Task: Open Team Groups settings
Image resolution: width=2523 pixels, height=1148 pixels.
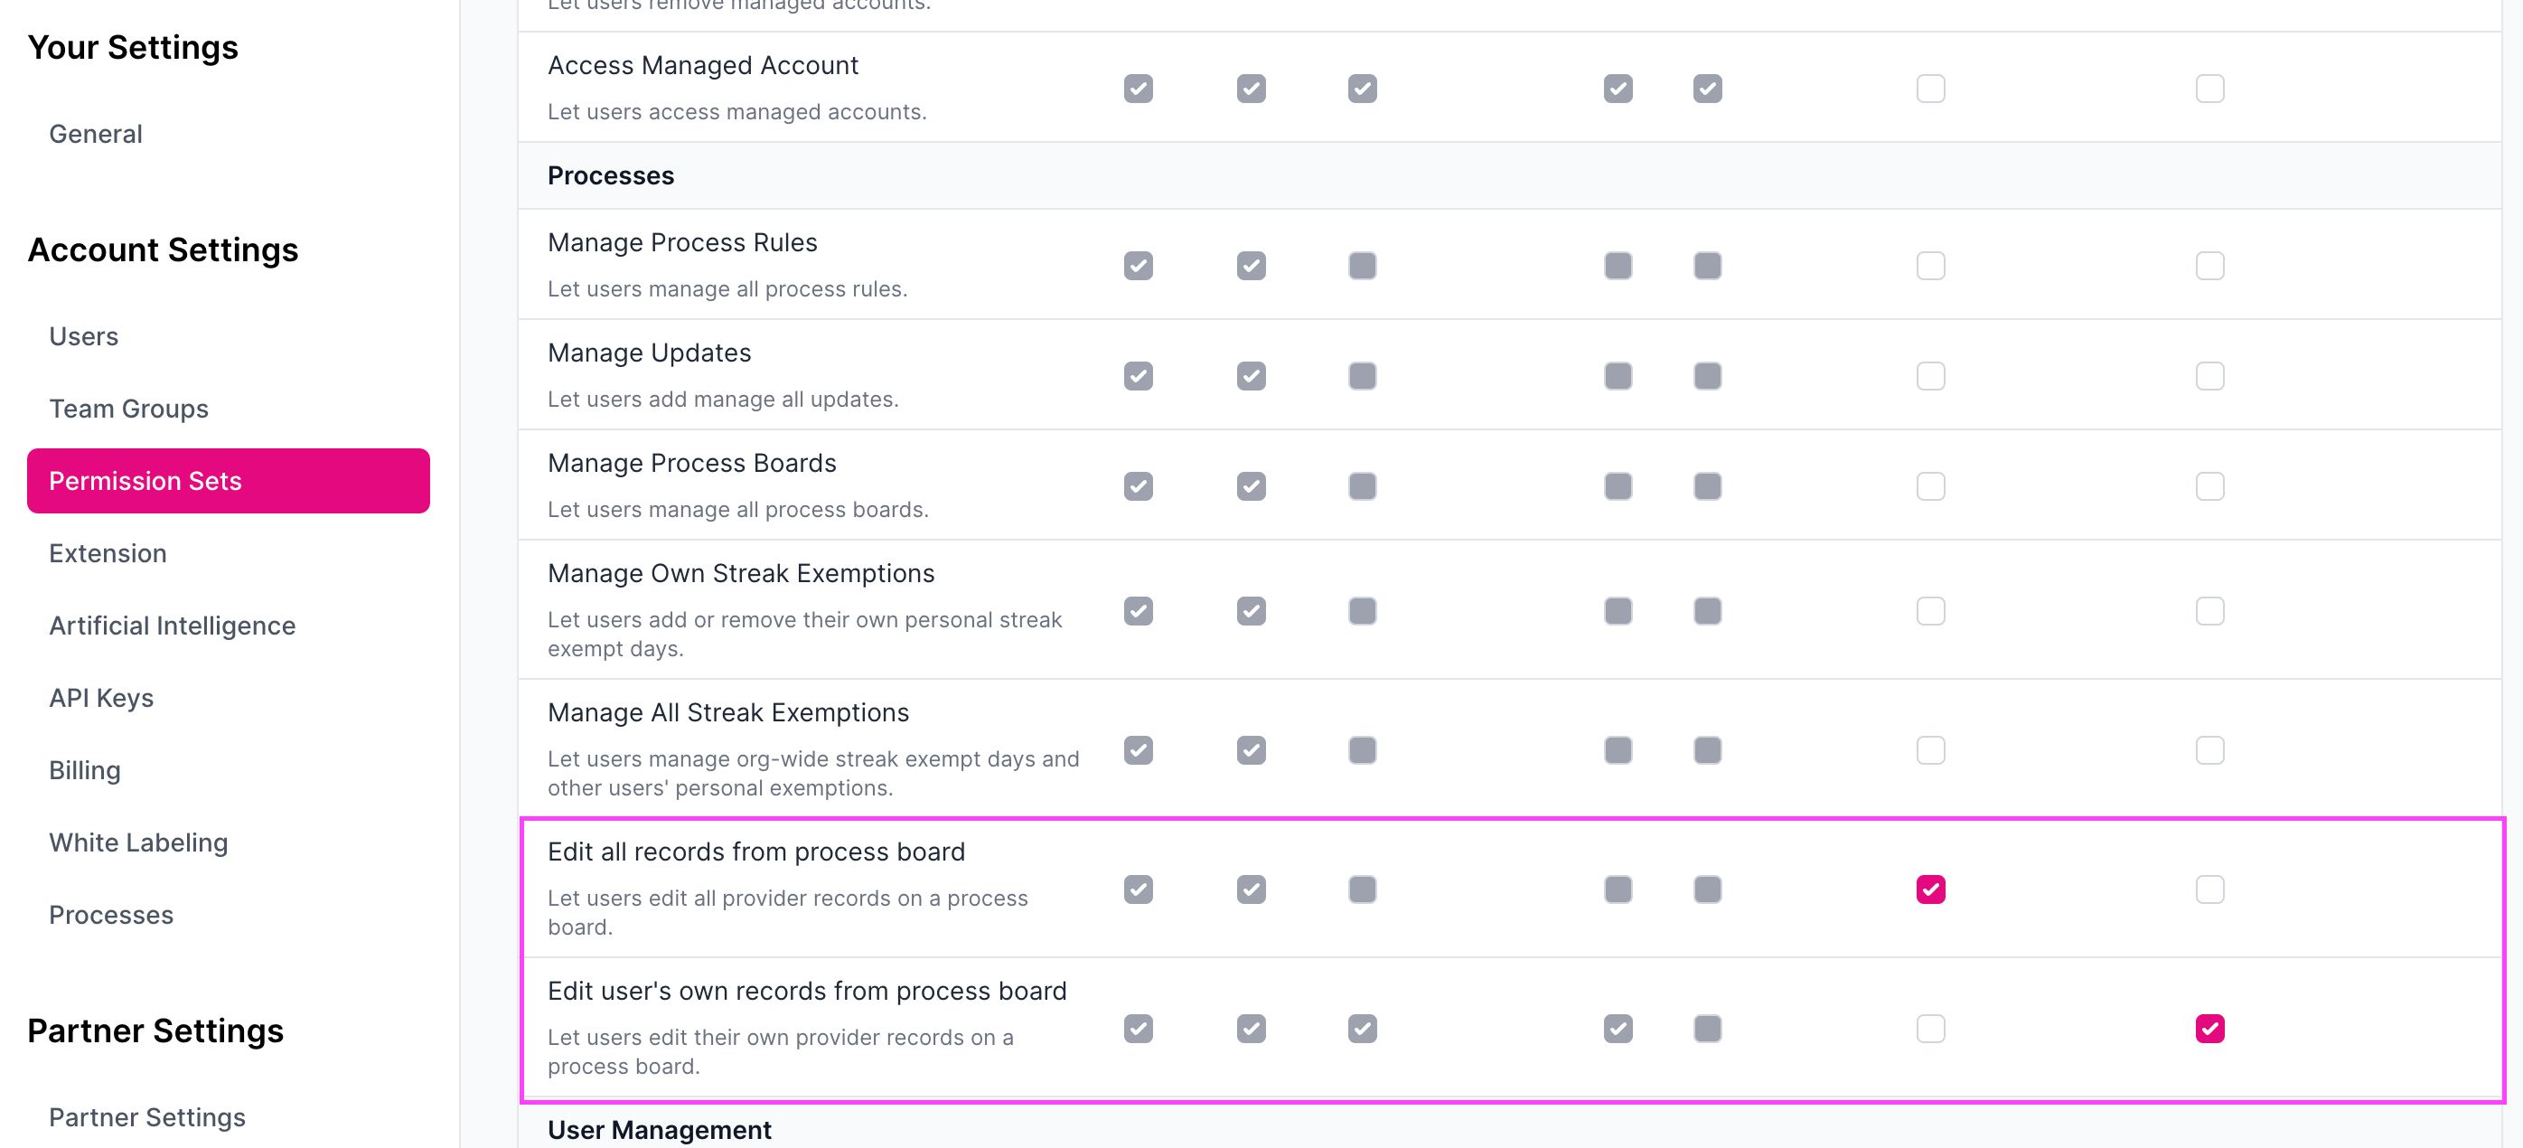Action: coord(128,409)
